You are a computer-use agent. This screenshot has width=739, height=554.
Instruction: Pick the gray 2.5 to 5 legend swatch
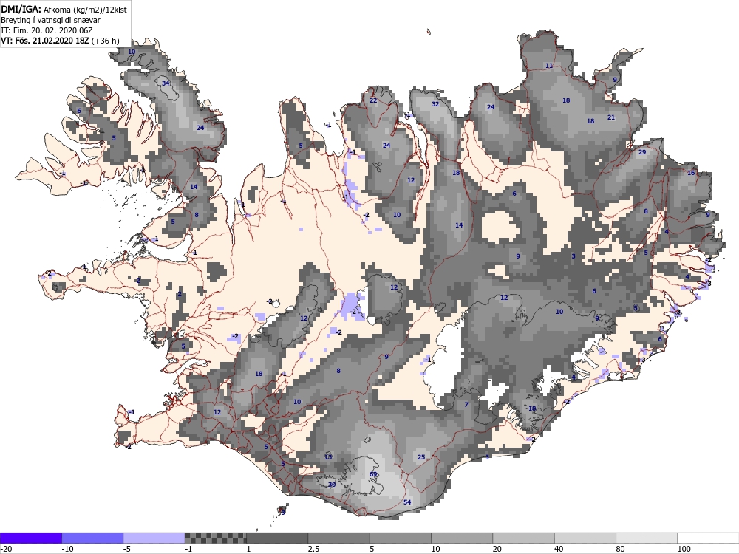pyautogui.click(x=339, y=538)
